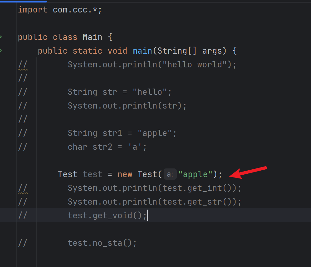Click the commented 'char str2' declaration
This screenshot has height=267, width=311.
click(x=107, y=147)
